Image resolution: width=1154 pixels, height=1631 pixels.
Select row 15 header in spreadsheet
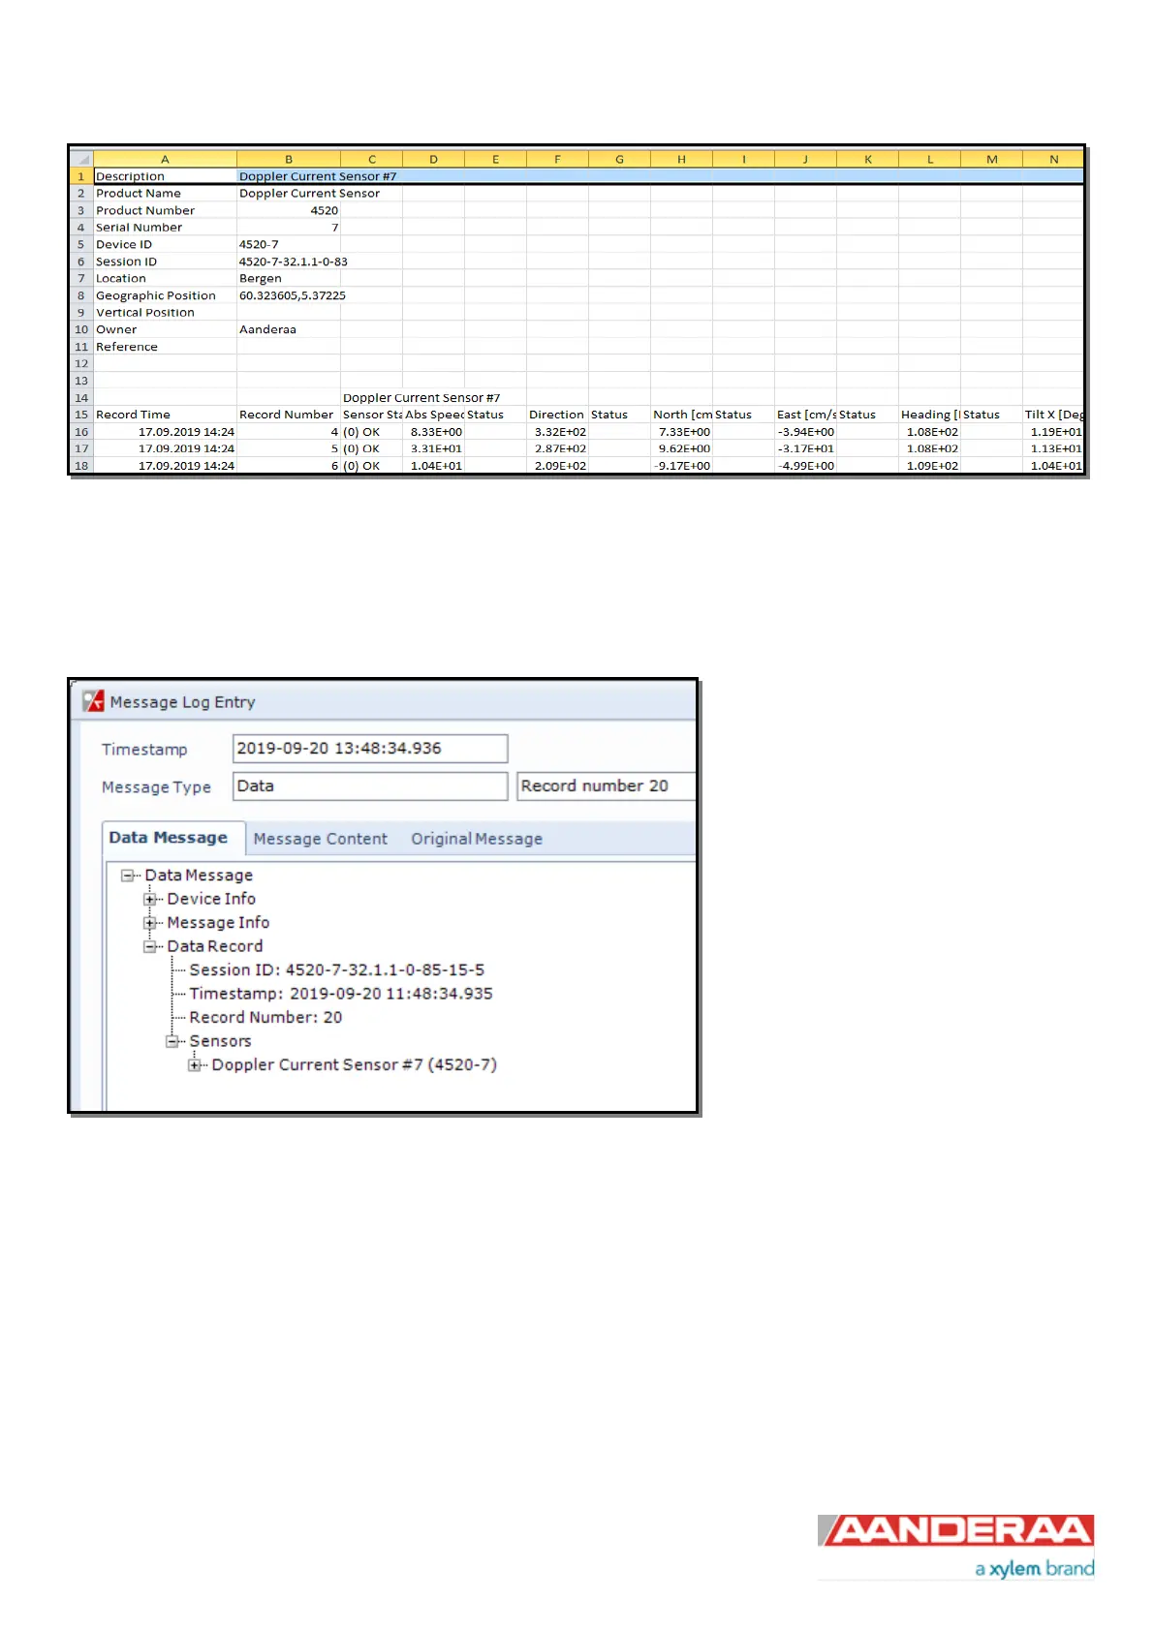(x=81, y=415)
